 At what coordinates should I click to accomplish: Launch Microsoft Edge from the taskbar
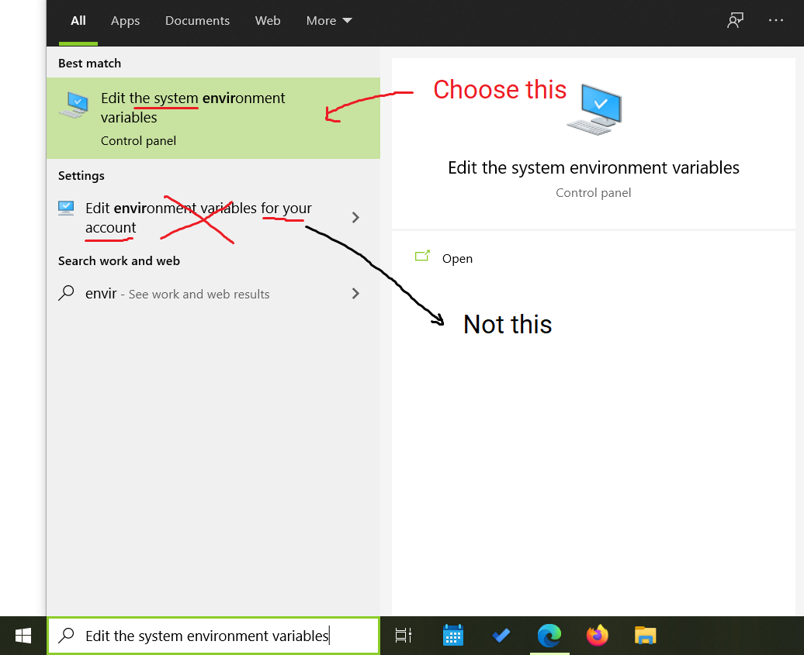(x=549, y=636)
